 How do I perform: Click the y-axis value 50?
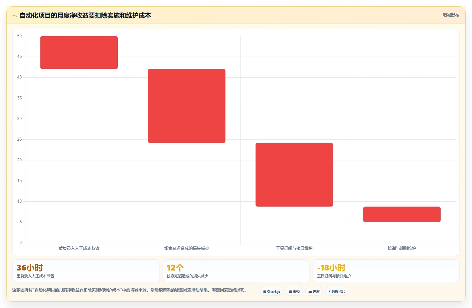point(19,36)
